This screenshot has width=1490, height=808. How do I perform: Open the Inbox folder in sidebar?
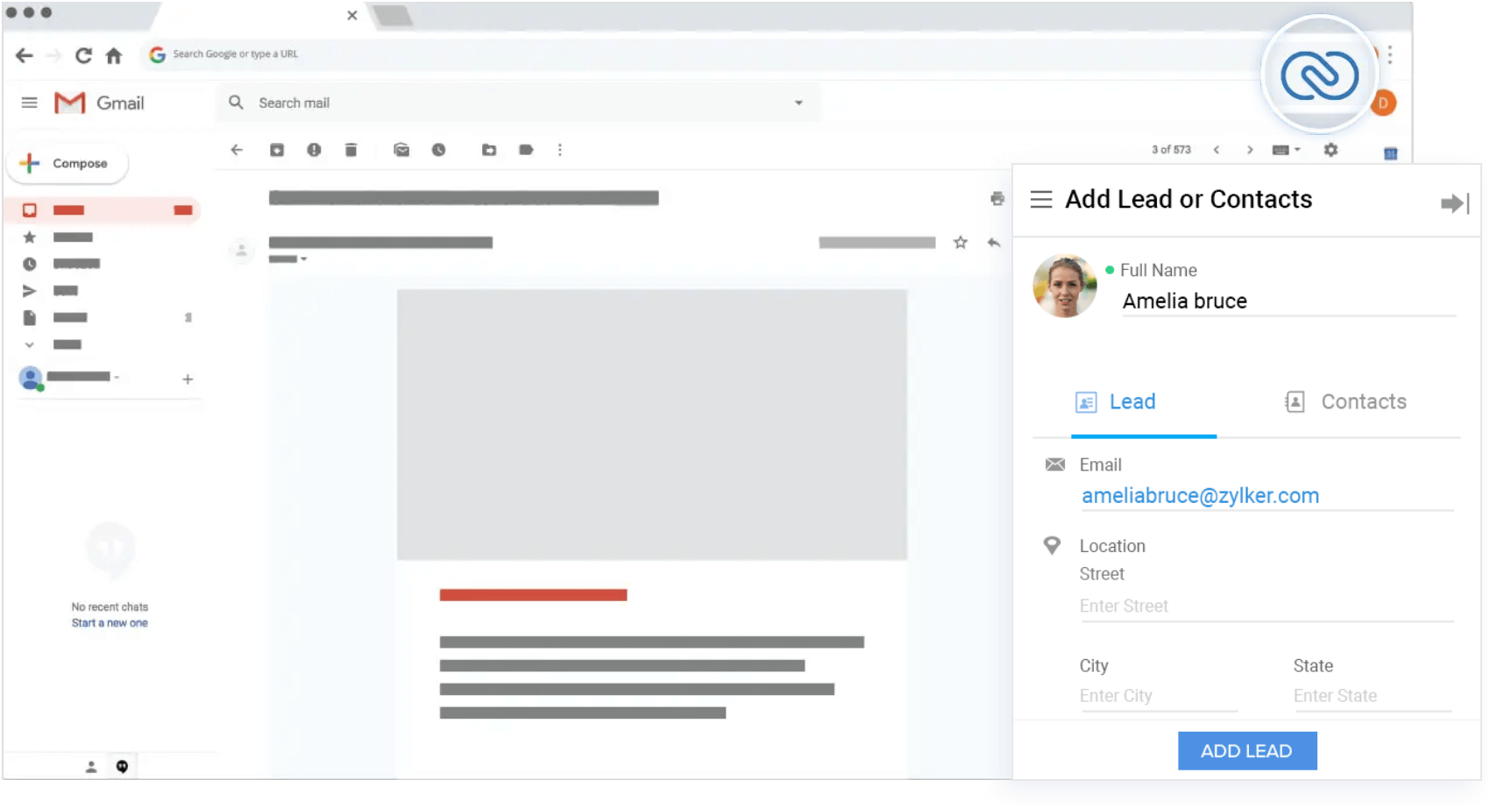tap(103, 210)
